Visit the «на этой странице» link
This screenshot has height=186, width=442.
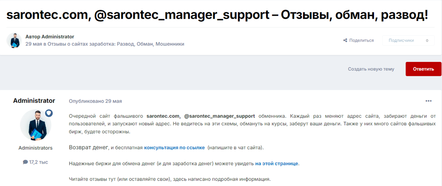[x=277, y=163]
